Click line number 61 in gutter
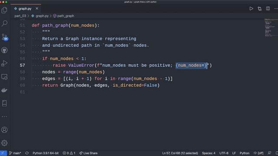Image resolution: width=278 pixels, height=156 pixels. click(x=22, y=92)
